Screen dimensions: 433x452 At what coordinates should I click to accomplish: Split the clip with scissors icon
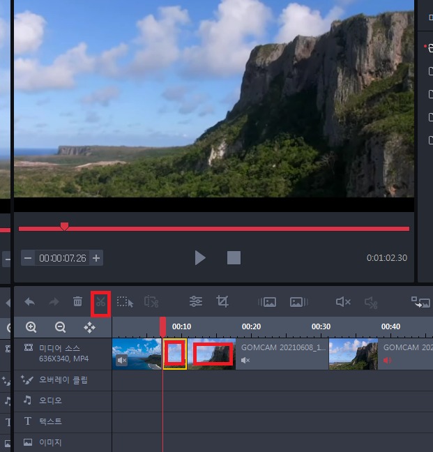point(100,302)
